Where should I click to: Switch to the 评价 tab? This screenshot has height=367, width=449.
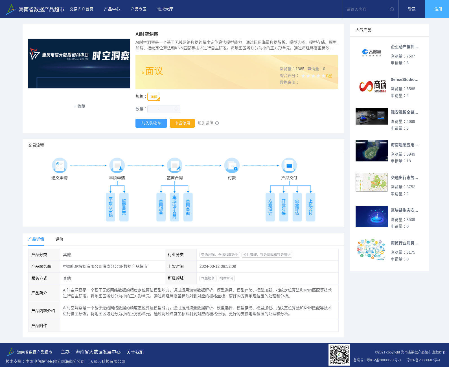[x=59, y=239]
